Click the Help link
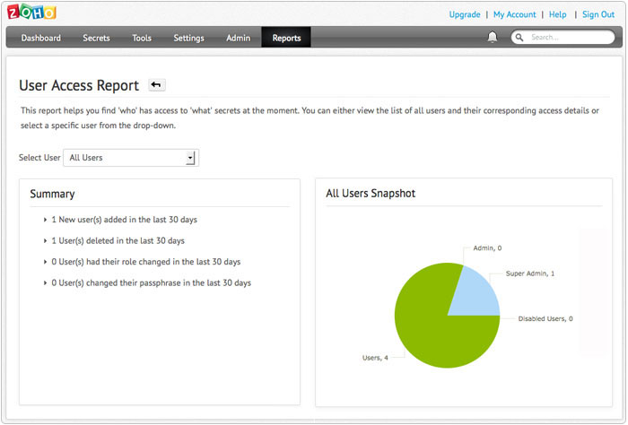This screenshot has height=425, width=628. pos(557,14)
